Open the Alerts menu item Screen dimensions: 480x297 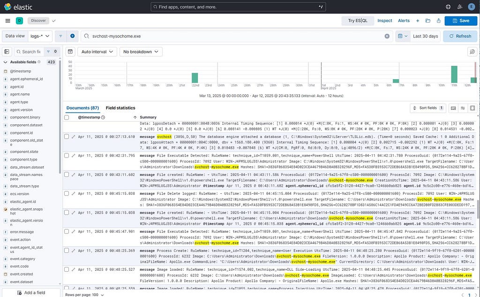click(x=404, y=21)
